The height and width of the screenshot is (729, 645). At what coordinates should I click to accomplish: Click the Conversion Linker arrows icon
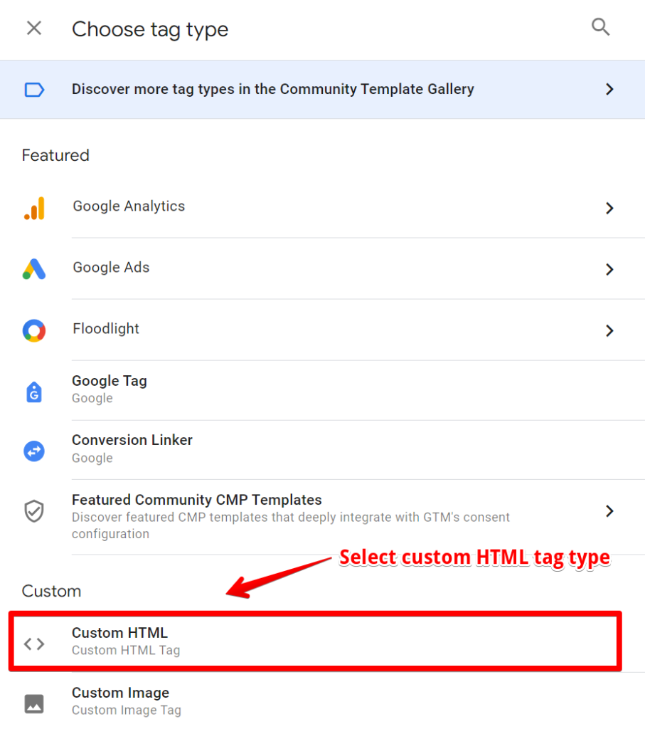coord(34,451)
